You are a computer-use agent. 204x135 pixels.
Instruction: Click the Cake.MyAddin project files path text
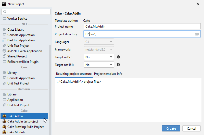(x=79, y=82)
